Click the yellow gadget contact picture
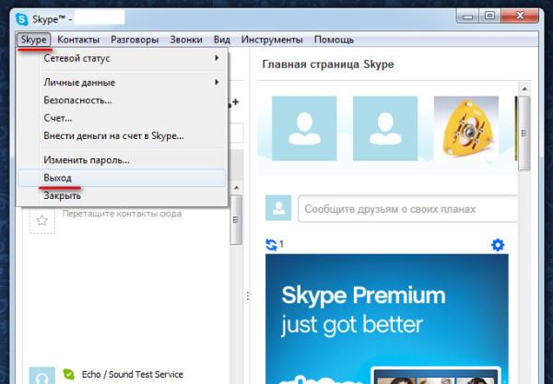 click(x=459, y=127)
